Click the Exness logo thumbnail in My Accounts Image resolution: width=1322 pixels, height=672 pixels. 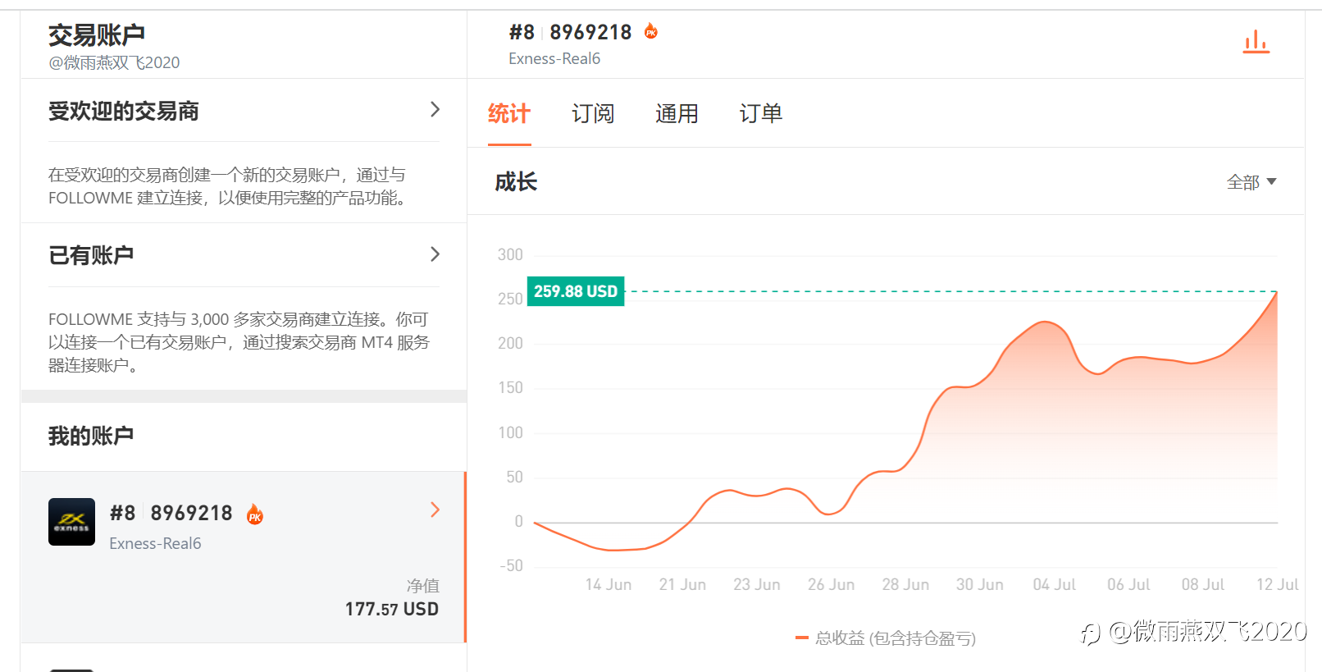[71, 522]
